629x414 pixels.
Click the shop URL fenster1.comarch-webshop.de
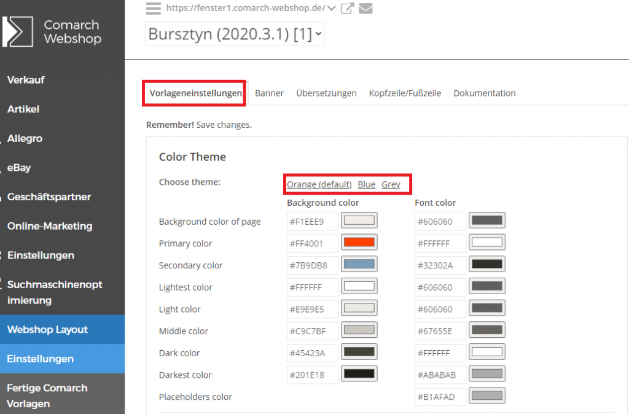pyautogui.click(x=246, y=8)
